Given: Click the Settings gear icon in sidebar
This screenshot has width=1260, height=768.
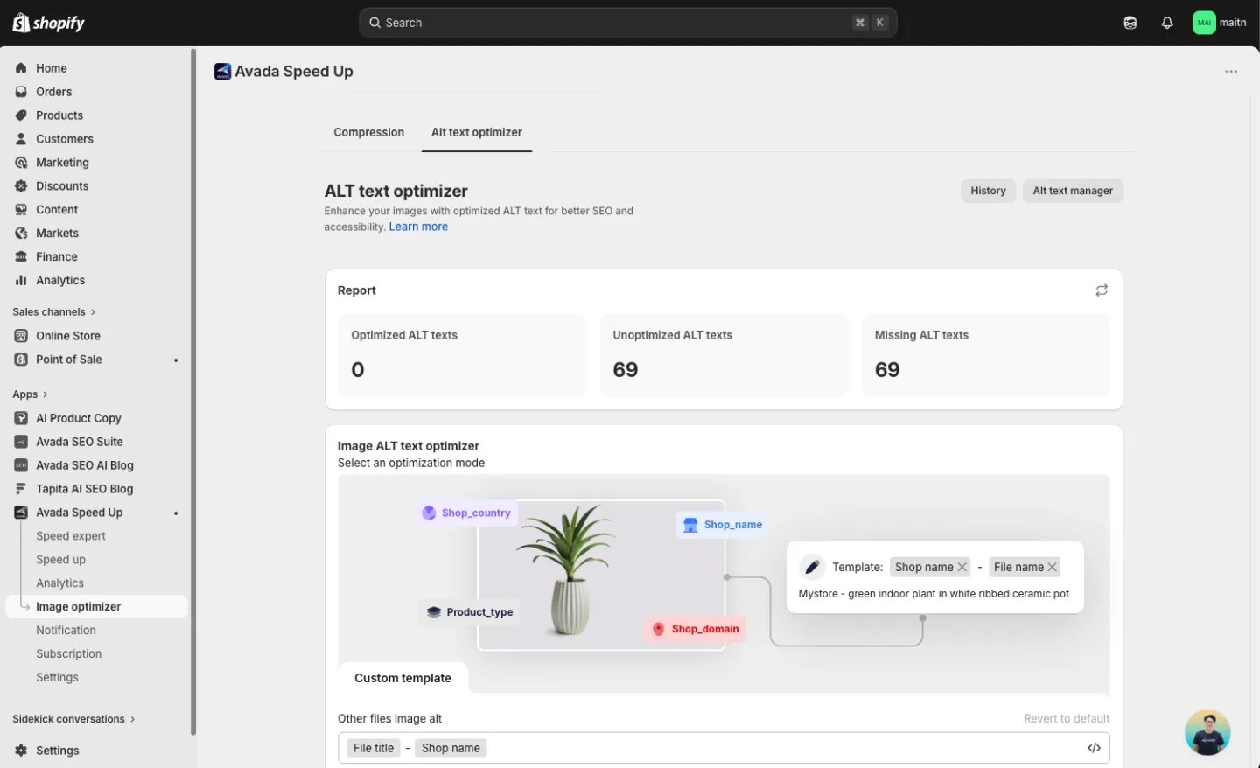Looking at the screenshot, I should pyautogui.click(x=21, y=751).
